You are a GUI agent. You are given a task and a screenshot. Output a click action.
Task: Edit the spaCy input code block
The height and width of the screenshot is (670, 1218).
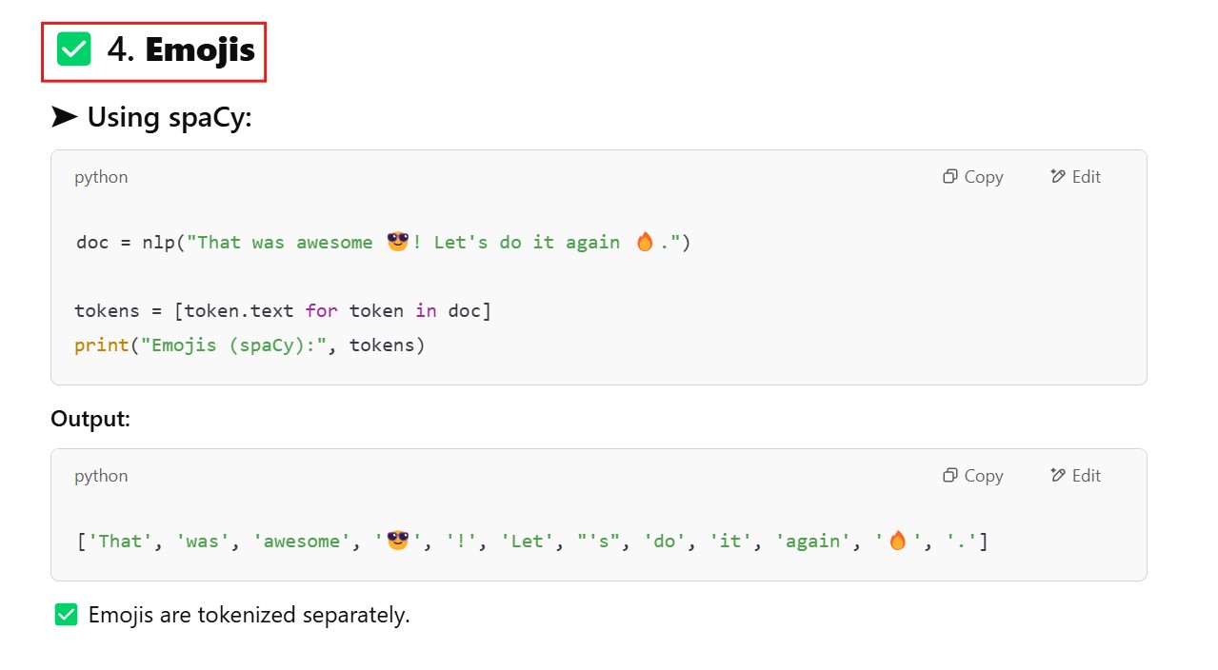point(1075,177)
